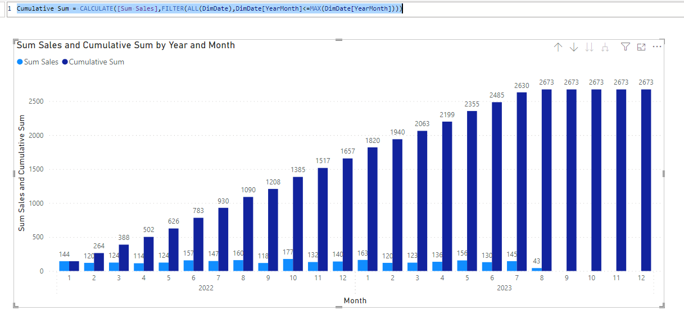Click the data label 626
The image size is (684, 315).
tap(174, 221)
